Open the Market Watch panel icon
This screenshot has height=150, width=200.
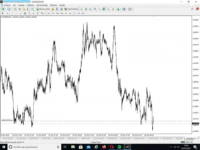(x=15, y=9)
